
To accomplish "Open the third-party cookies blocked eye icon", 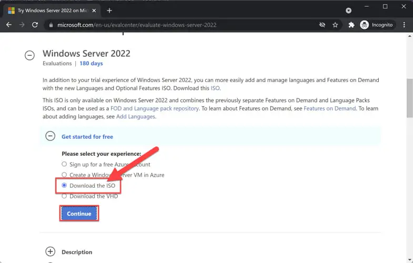I will (322, 25).
